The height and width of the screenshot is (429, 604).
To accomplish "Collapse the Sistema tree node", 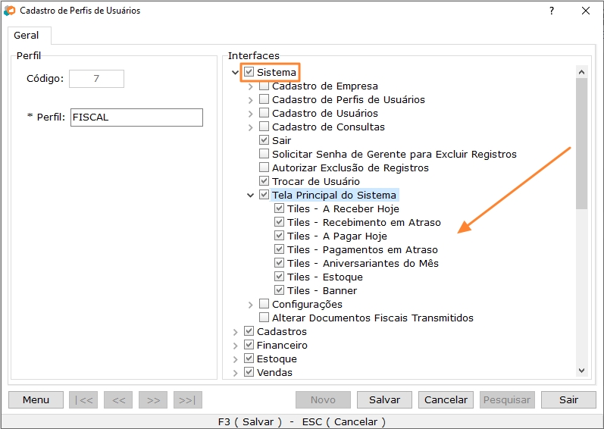I will [x=235, y=73].
